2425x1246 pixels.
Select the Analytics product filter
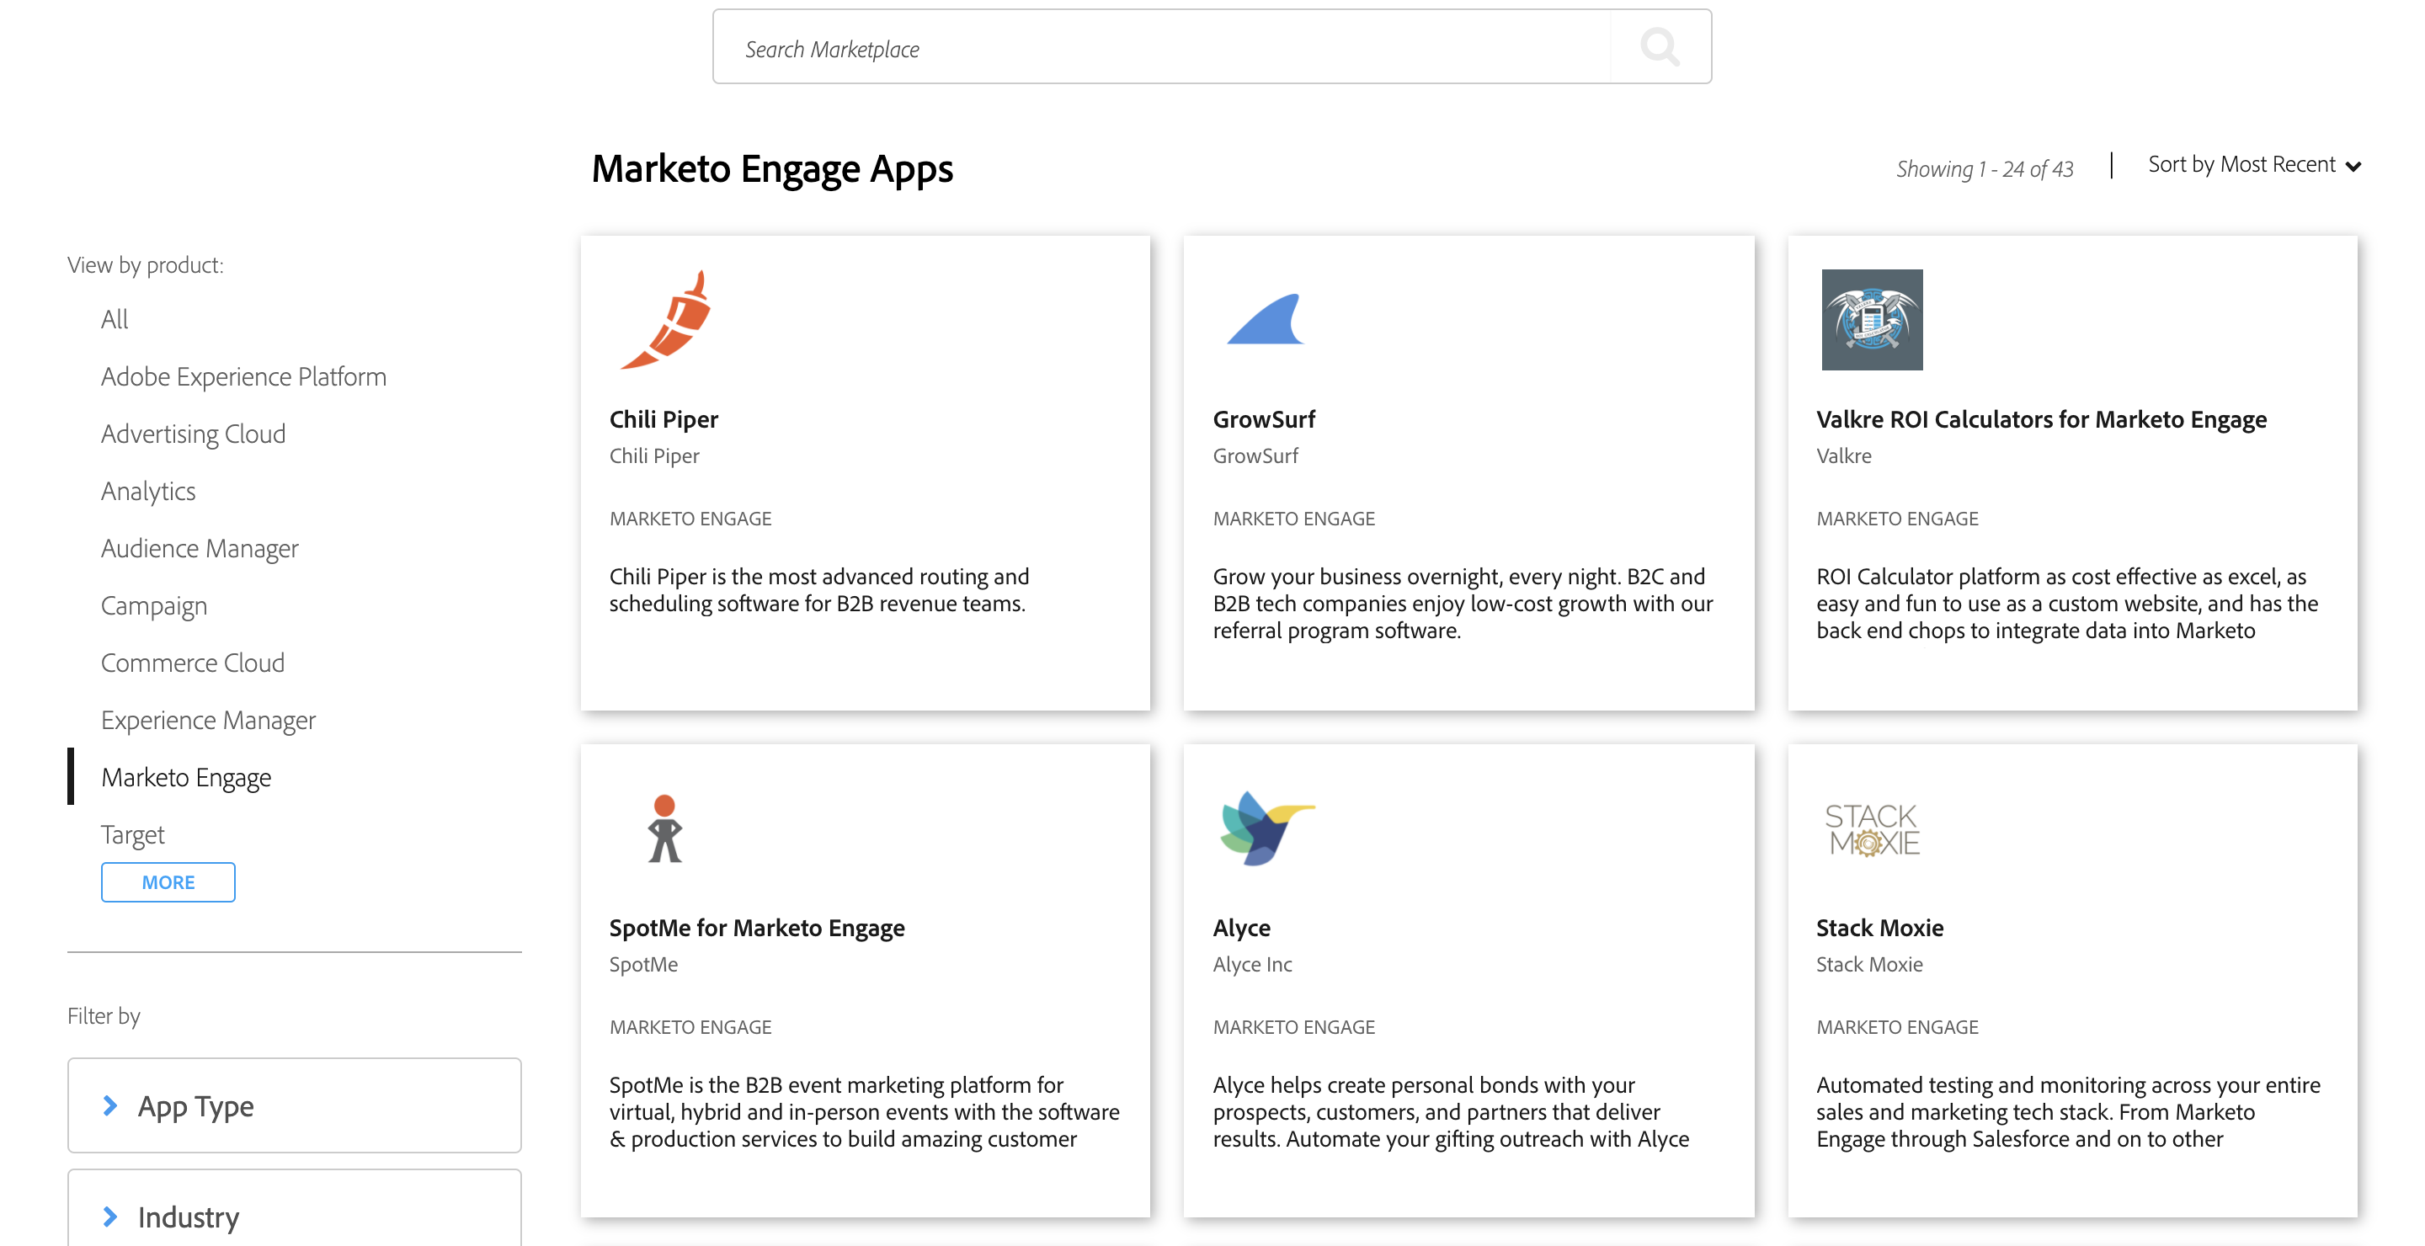tap(148, 490)
